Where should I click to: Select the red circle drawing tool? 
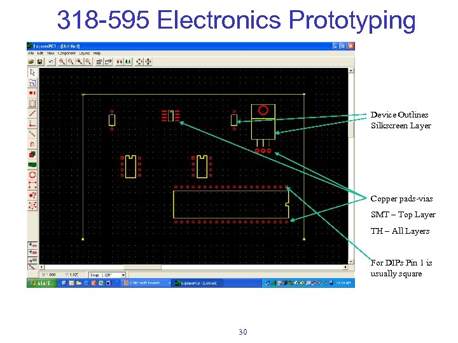pyautogui.click(x=32, y=175)
